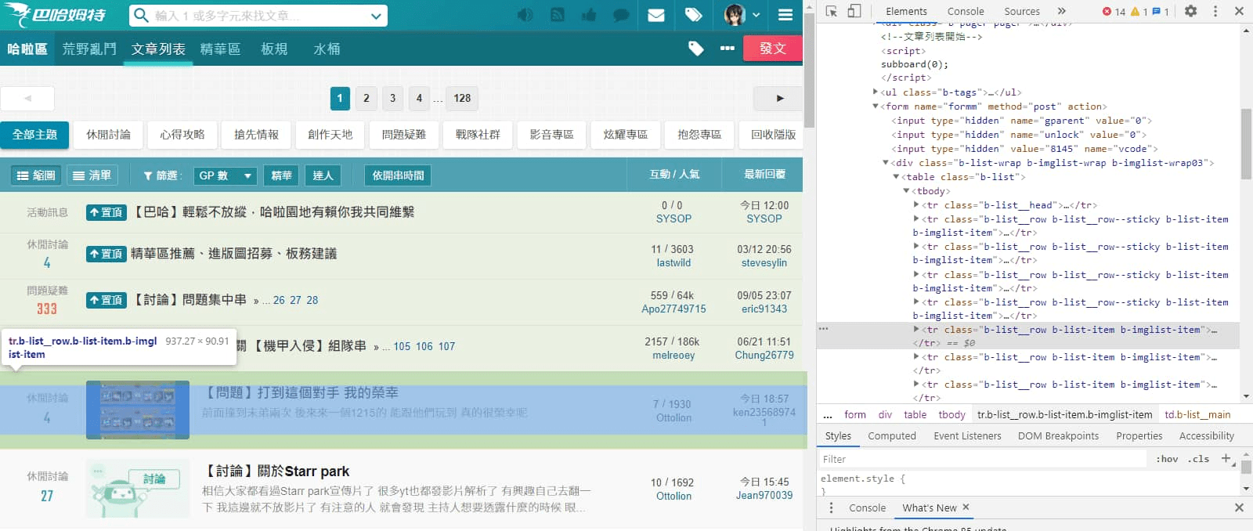Open the Computed styles tab
This screenshot has width=1253, height=531.
pyautogui.click(x=892, y=436)
